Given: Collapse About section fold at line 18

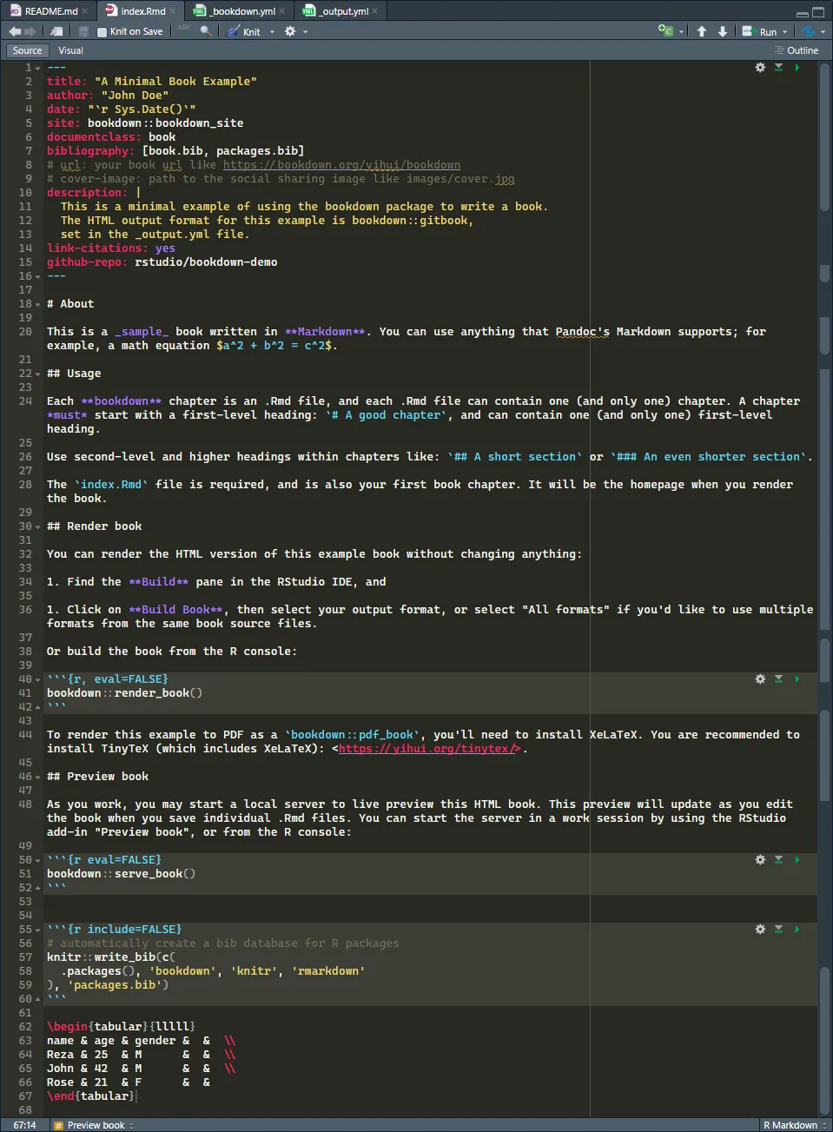Looking at the screenshot, I should [38, 304].
